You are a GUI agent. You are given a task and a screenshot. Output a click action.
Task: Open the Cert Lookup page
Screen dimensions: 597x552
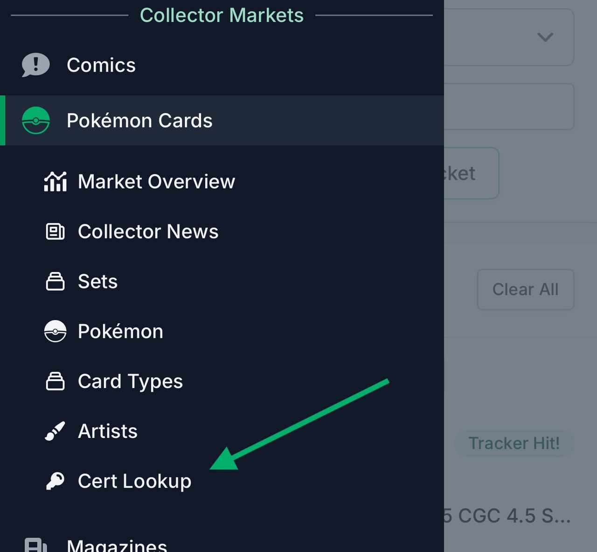click(x=134, y=481)
